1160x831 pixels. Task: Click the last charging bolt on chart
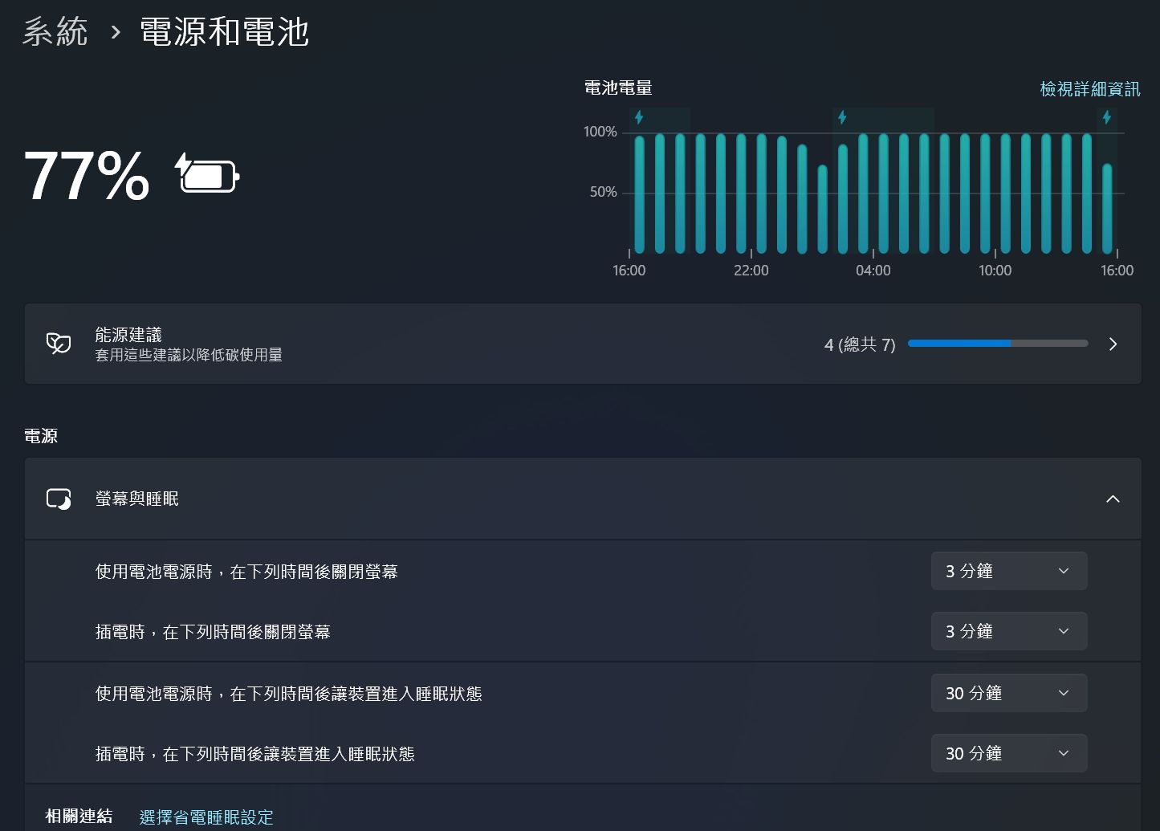[1107, 117]
